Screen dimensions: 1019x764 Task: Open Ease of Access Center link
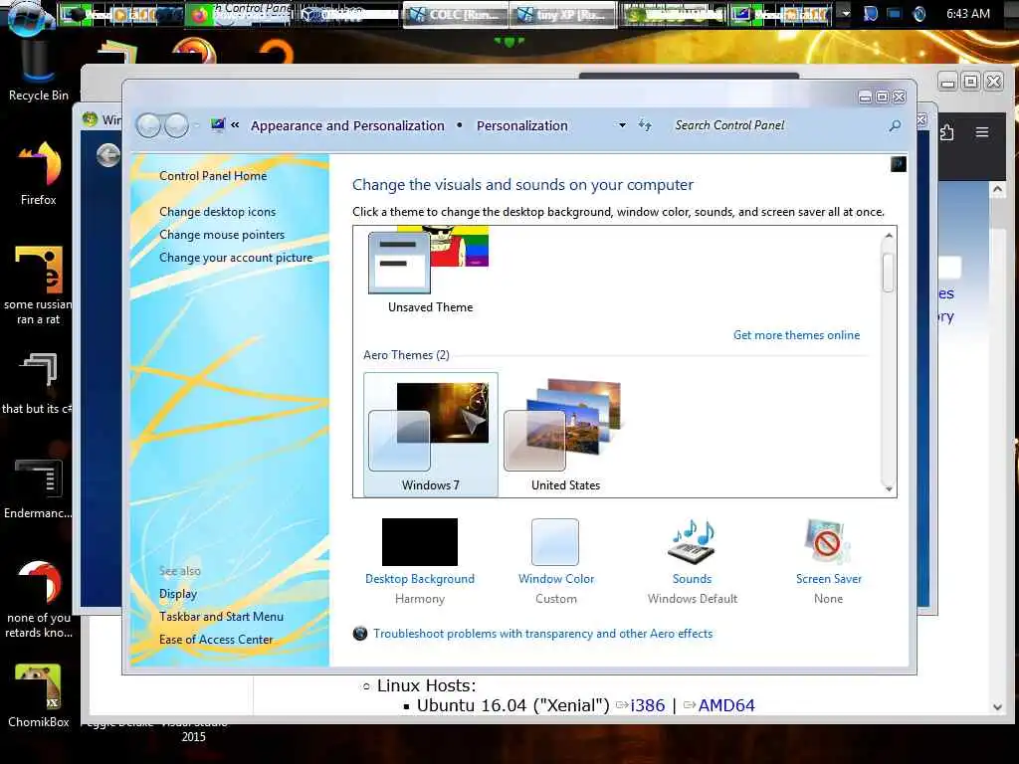tap(216, 640)
